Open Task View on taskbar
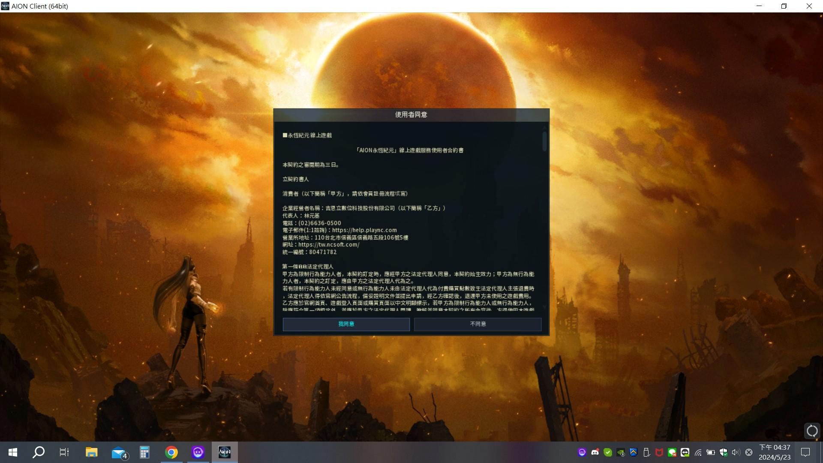Screen dimensions: 823x463 click(64, 452)
